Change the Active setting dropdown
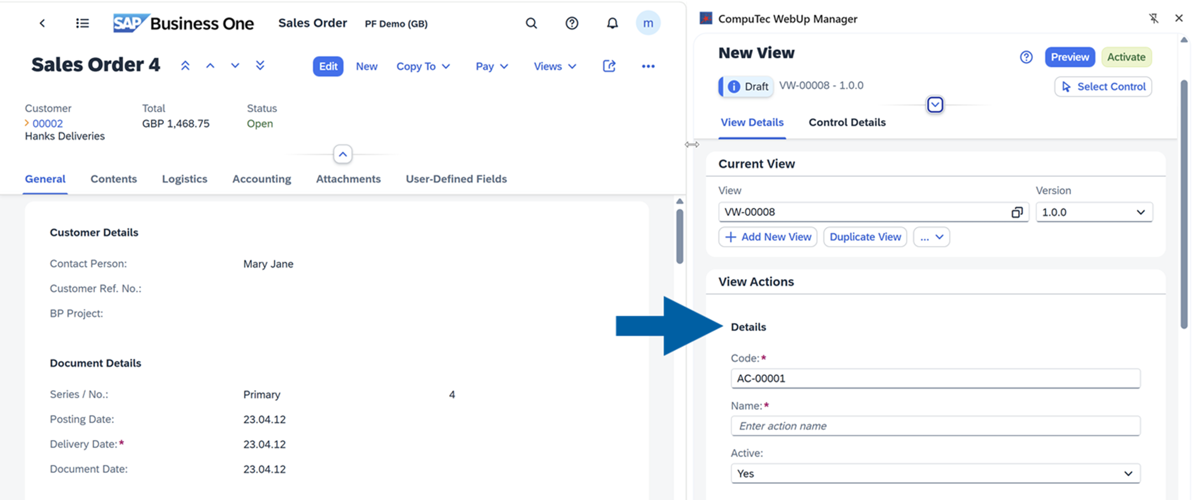The width and height of the screenshot is (1197, 500). click(x=935, y=473)
